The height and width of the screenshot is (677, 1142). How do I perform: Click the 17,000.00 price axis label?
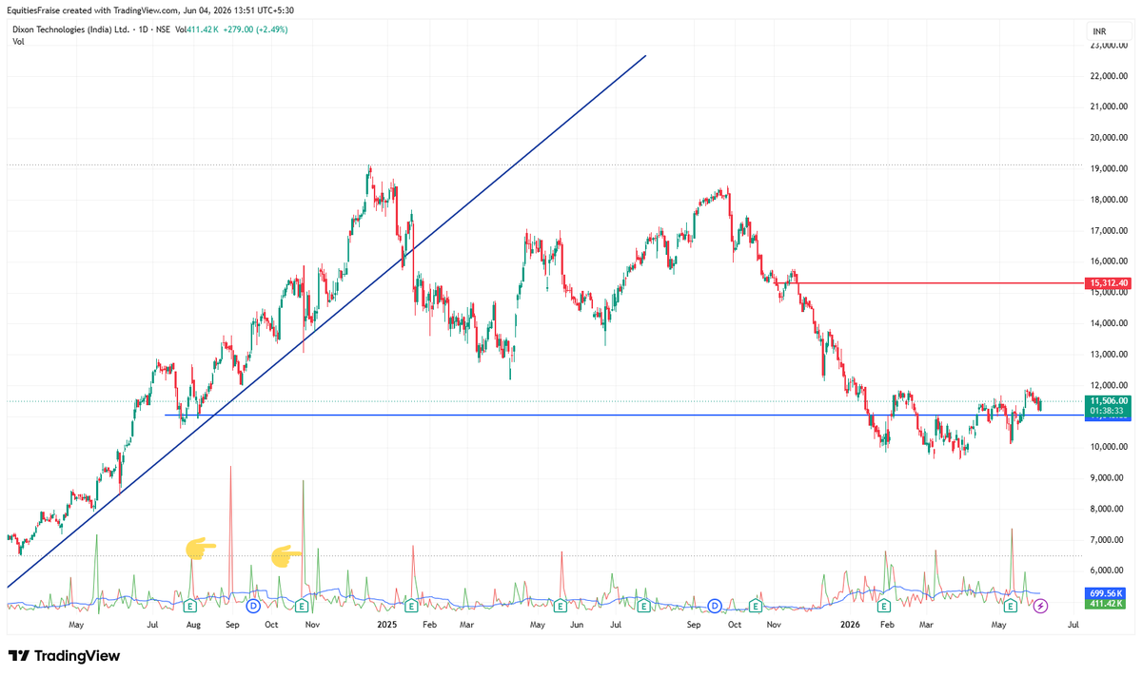pos(1110,230)
